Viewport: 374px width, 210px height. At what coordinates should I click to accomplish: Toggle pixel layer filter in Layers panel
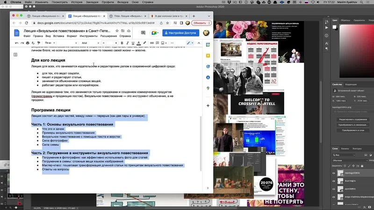pos(366,155)
